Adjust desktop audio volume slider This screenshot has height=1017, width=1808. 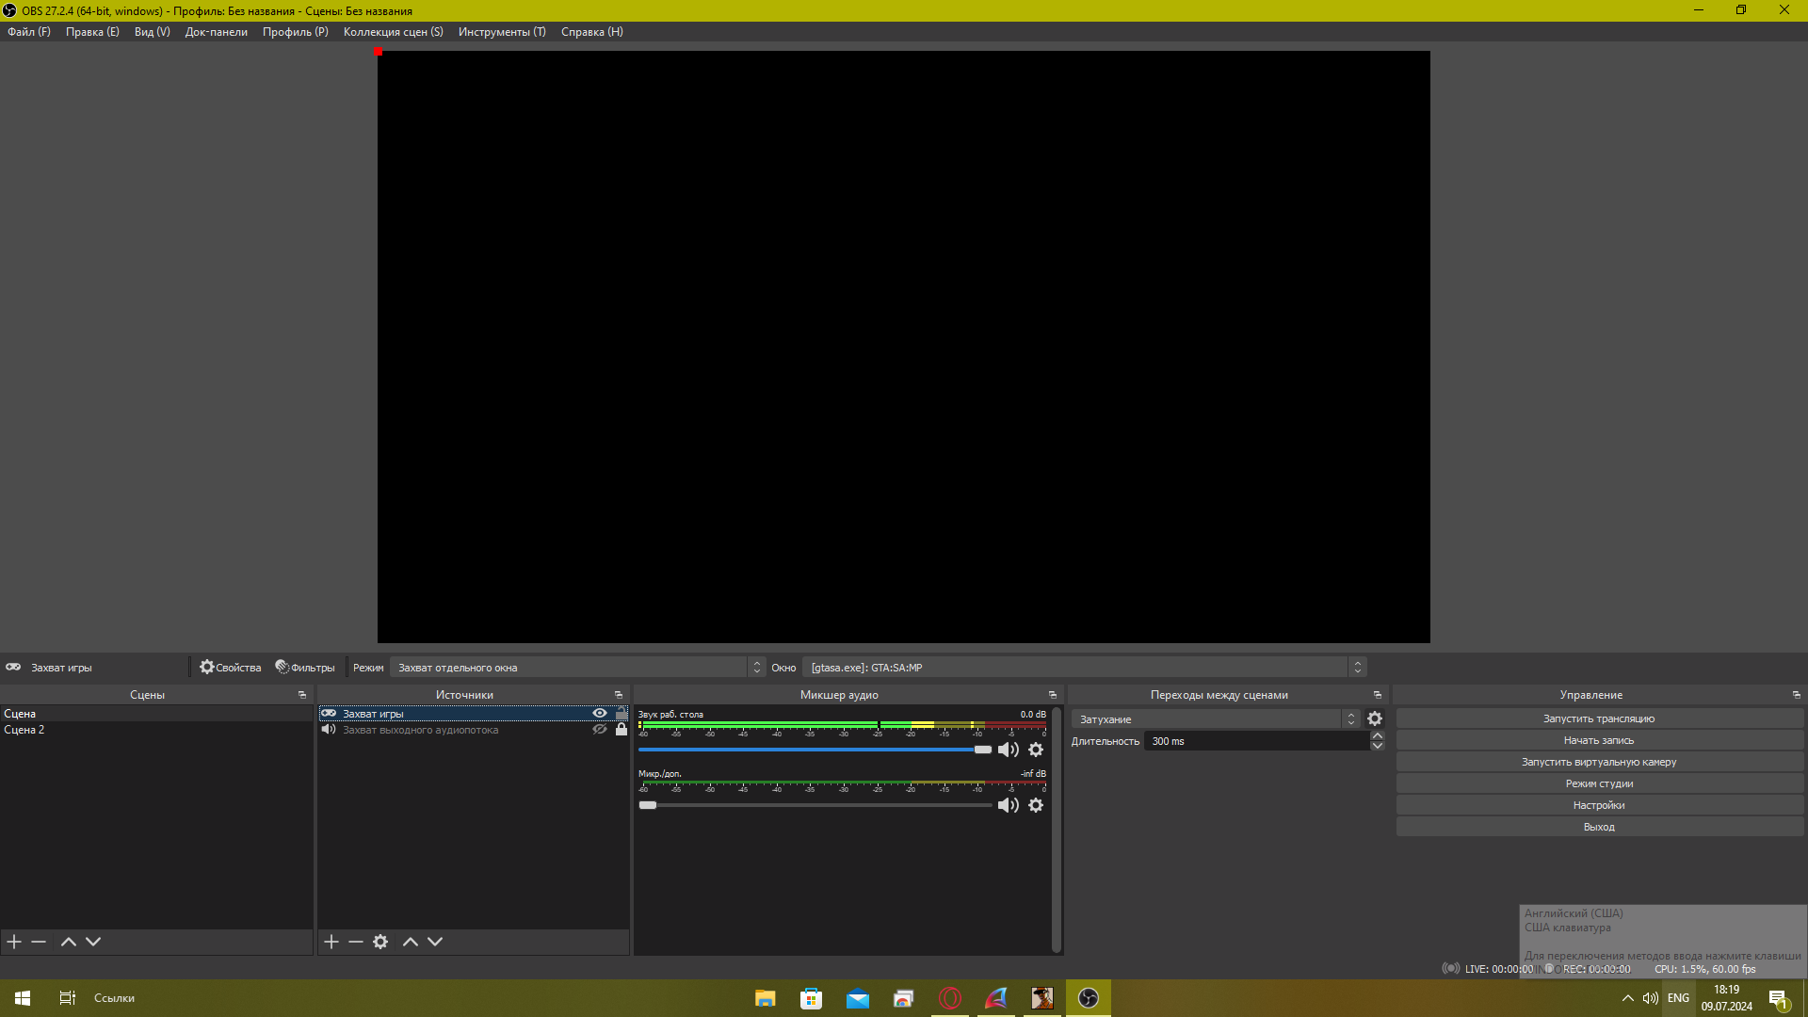point(815,750)
